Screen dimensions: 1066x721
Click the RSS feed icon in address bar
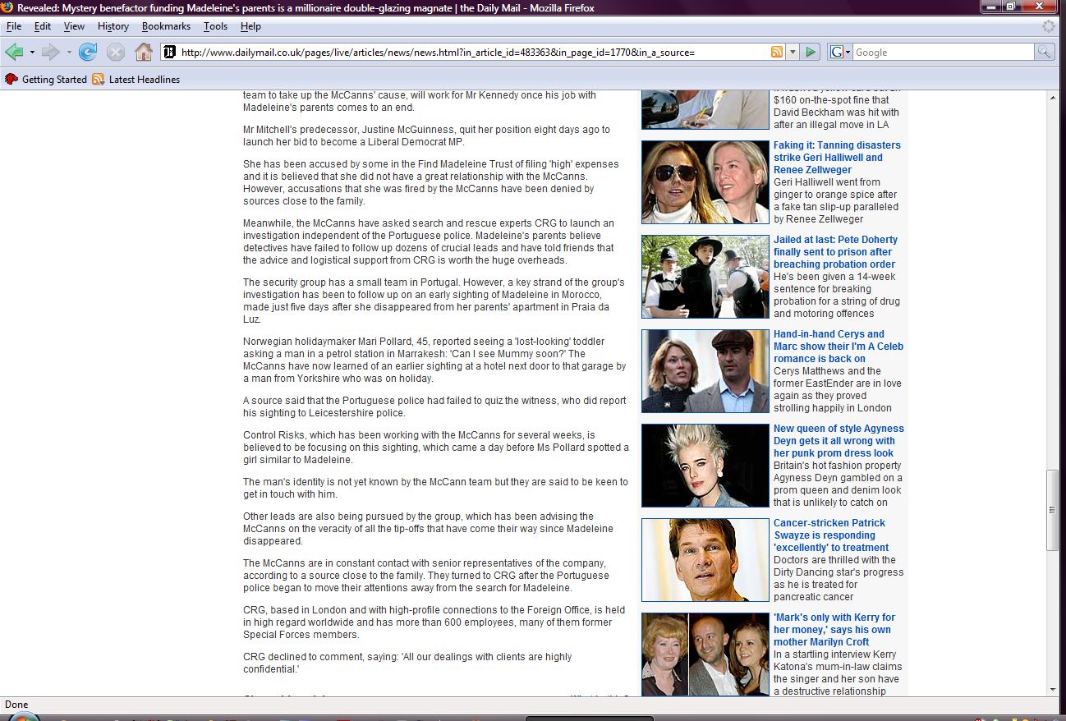point(776,53)
